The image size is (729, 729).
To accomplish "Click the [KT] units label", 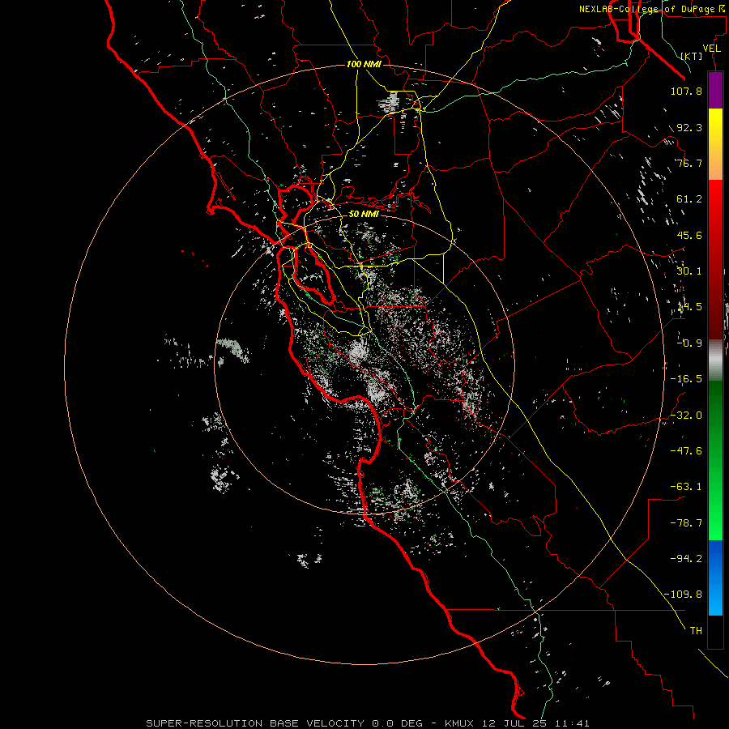I will (x=692, y=56).
